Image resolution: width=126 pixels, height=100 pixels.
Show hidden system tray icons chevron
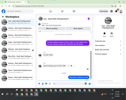[x=110, y=94]
